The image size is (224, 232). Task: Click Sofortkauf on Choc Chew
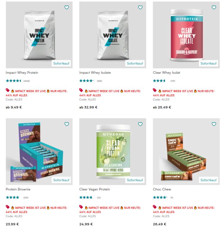tap(208, 180)
